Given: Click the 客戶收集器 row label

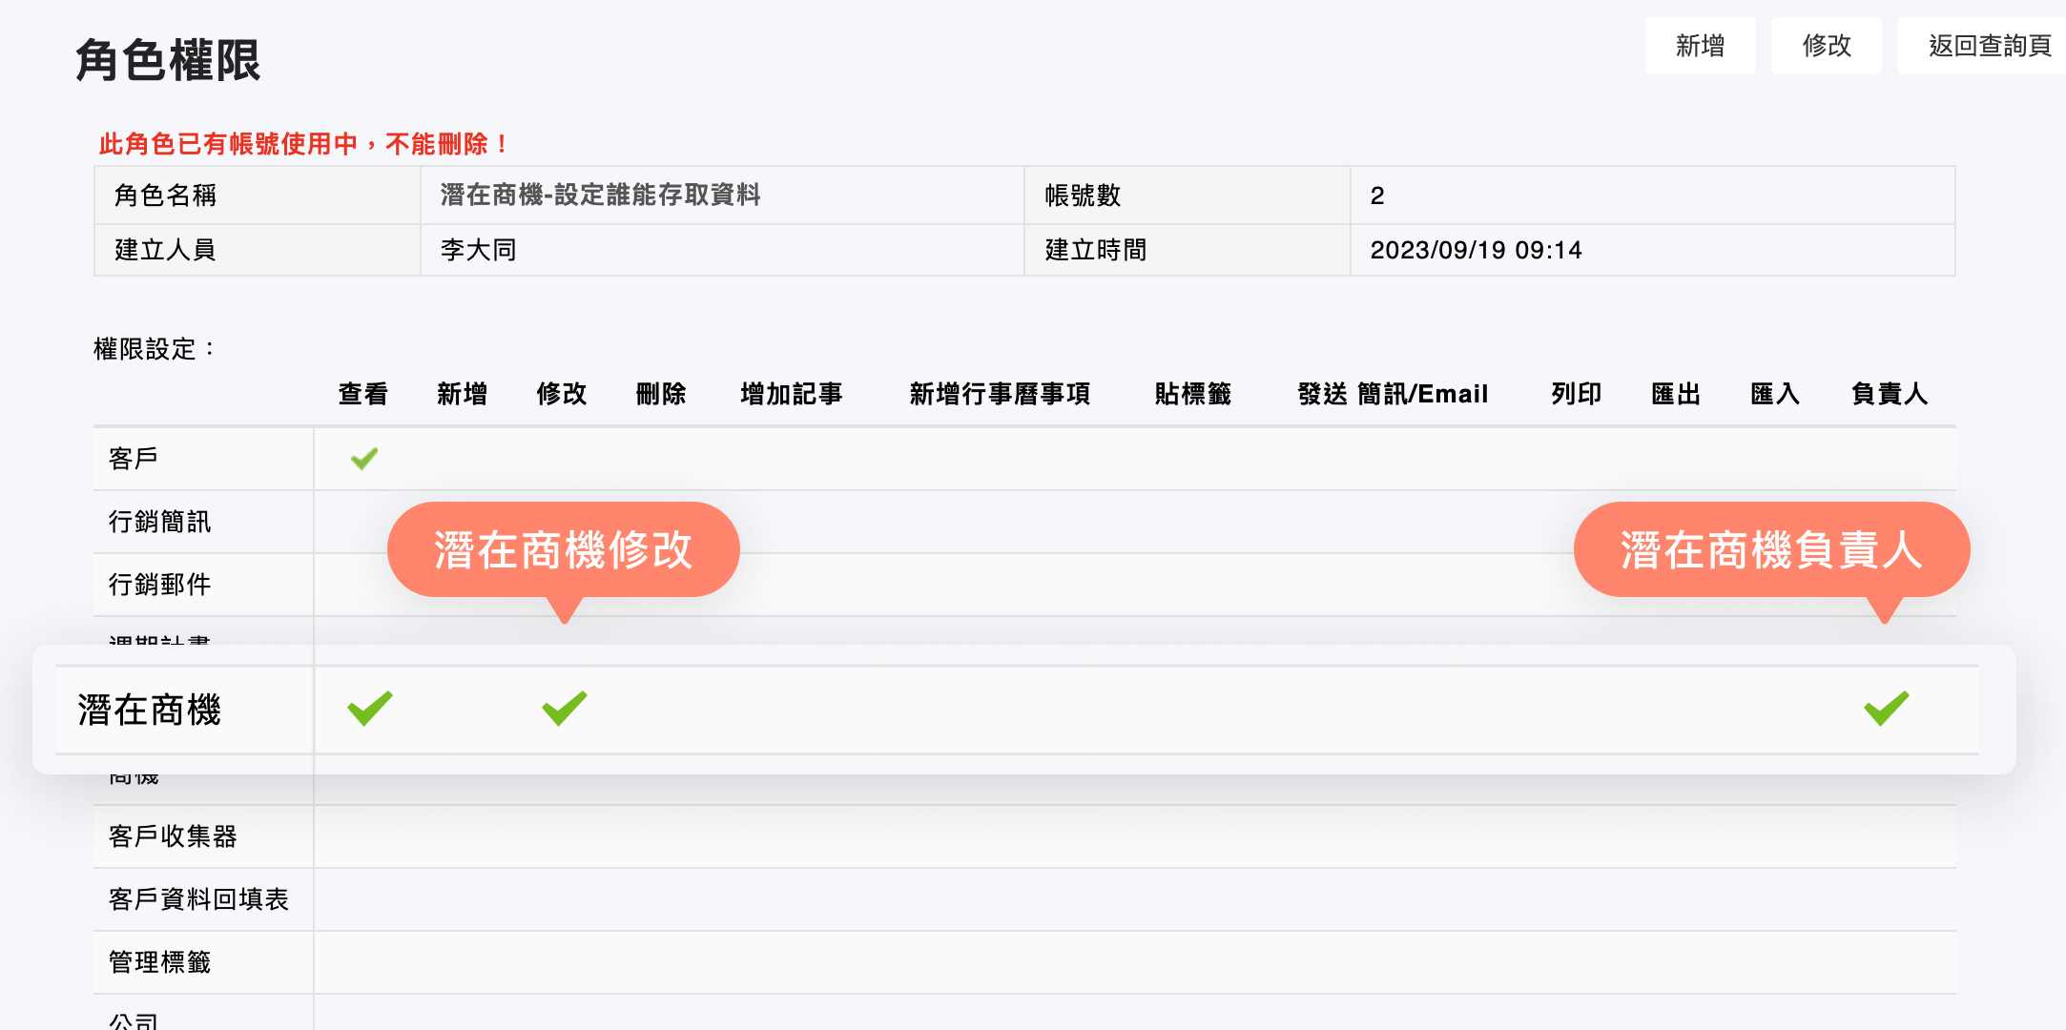Looking at the screenshot, I should (x=176, y=836).
